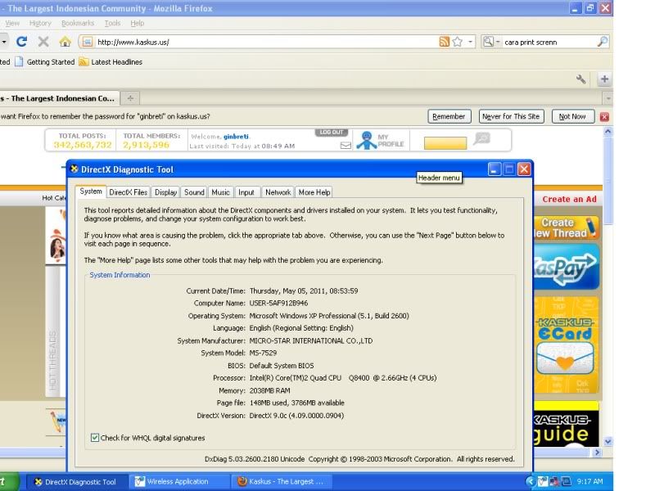
Task: Switch to the Music tab
Action: tap(220, 192)
